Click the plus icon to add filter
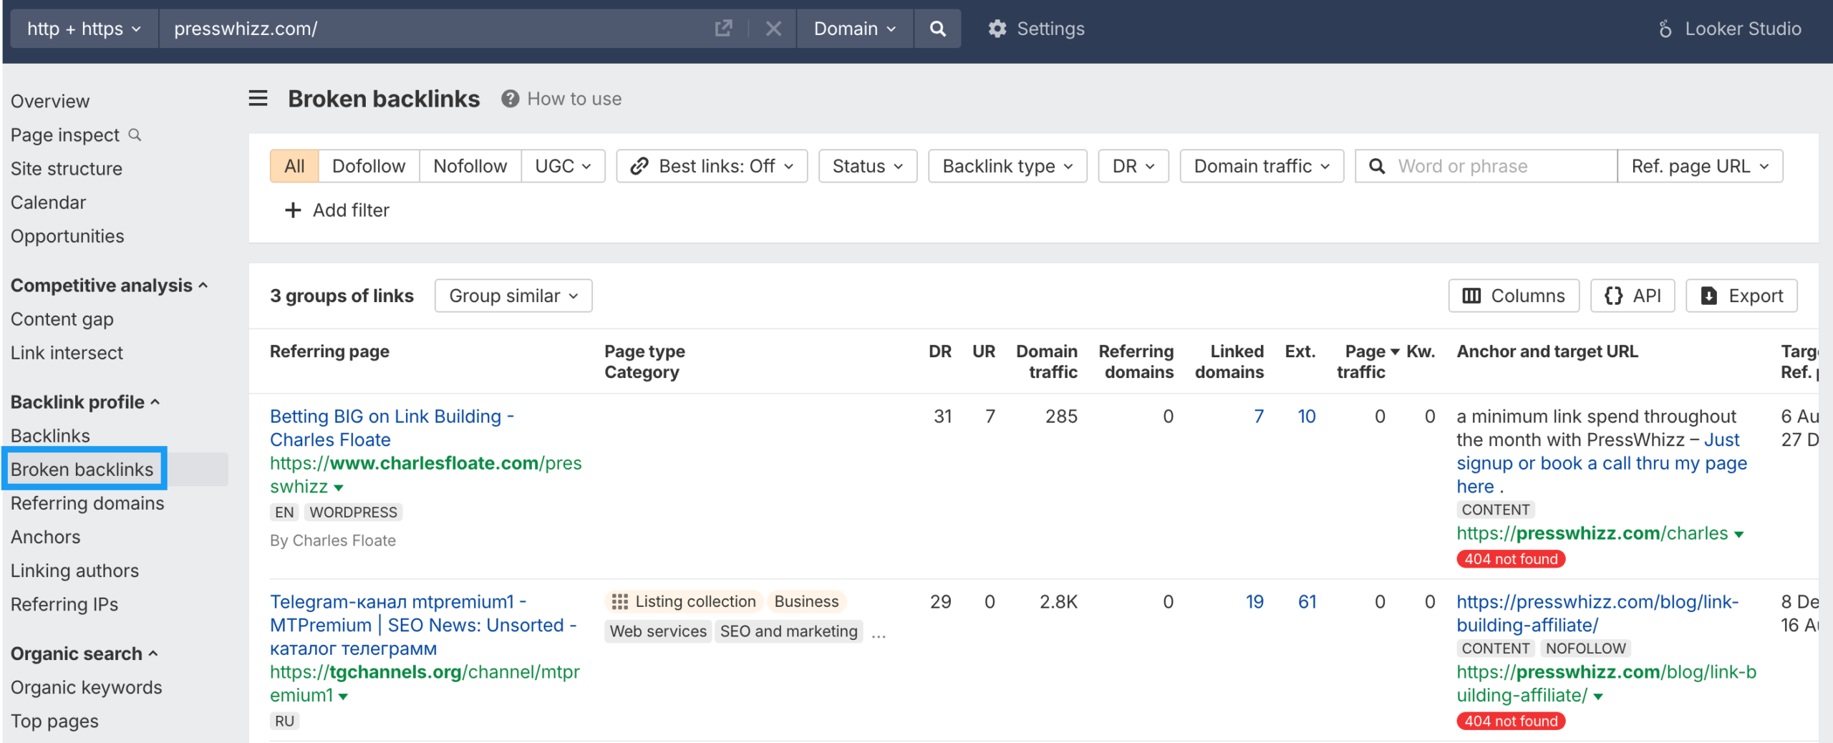This screenshot has width=1833, height=743. (293, 210)
